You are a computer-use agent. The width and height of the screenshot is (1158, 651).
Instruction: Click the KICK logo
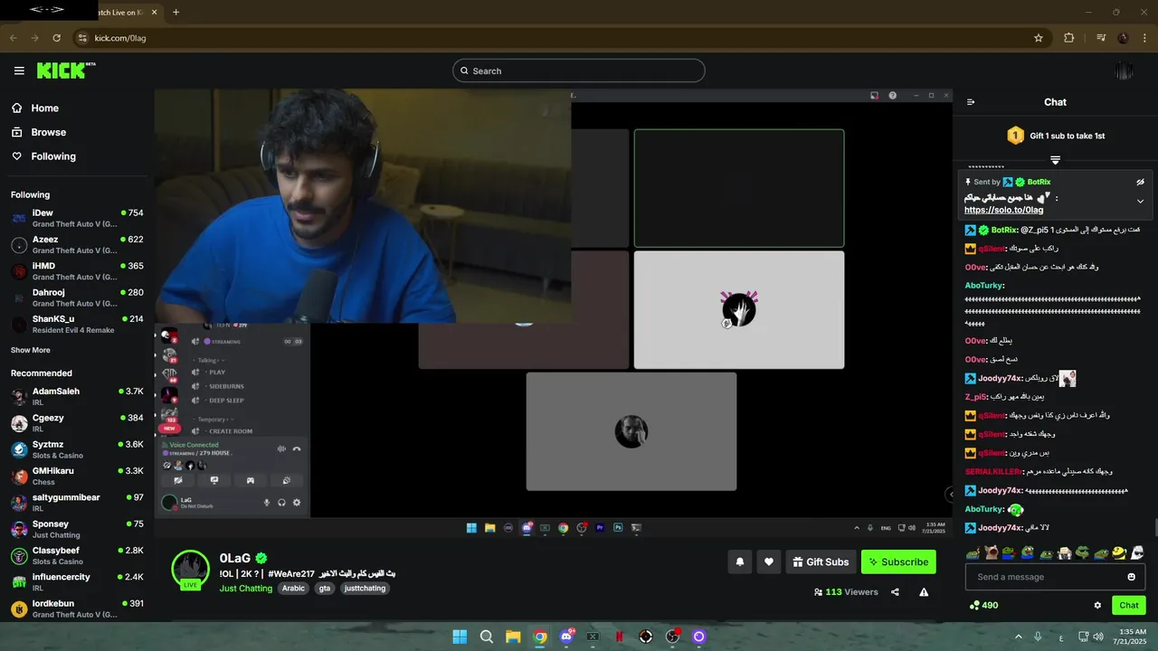click(66, 71)
